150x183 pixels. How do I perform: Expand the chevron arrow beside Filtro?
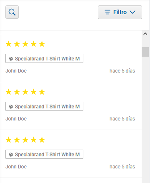[x=132, y=12]
